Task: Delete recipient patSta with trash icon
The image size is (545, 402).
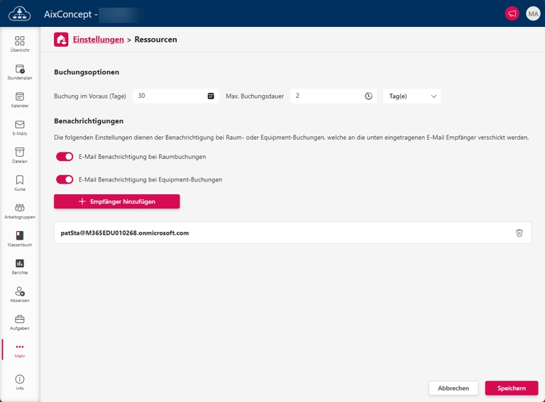Action: coord(519,233)
